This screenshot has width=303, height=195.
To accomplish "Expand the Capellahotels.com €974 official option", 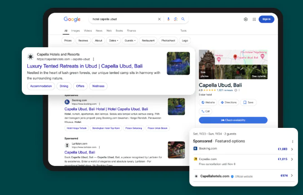I will 243,176.
